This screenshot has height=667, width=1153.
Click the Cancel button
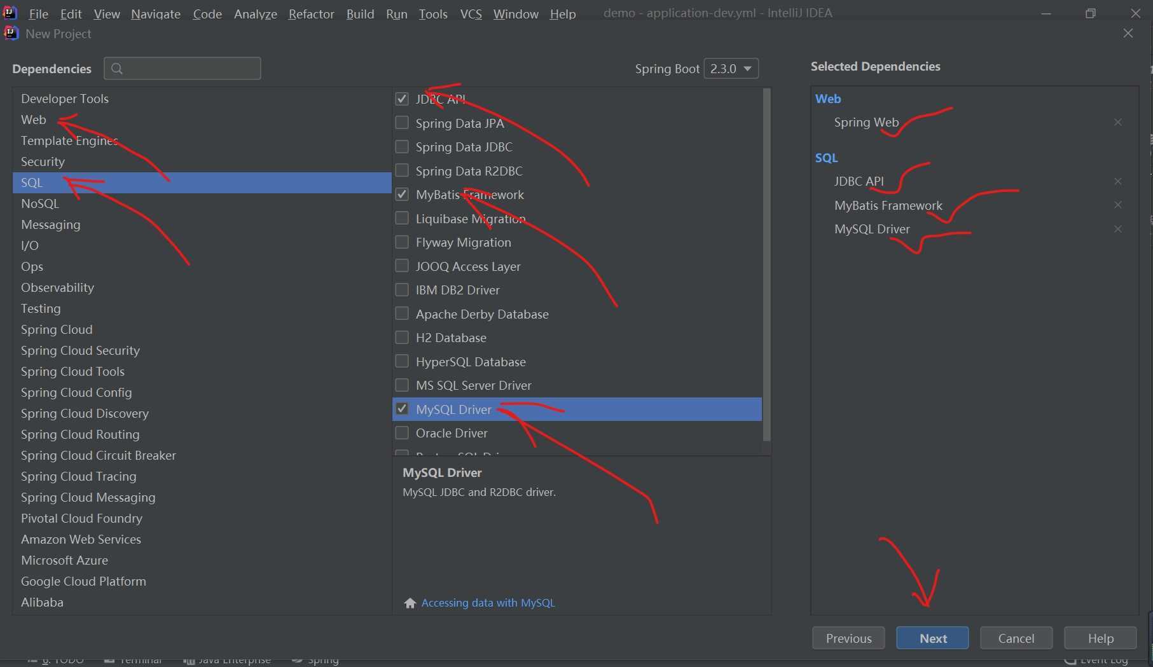pyautogui.click(x=1016, y=638)
